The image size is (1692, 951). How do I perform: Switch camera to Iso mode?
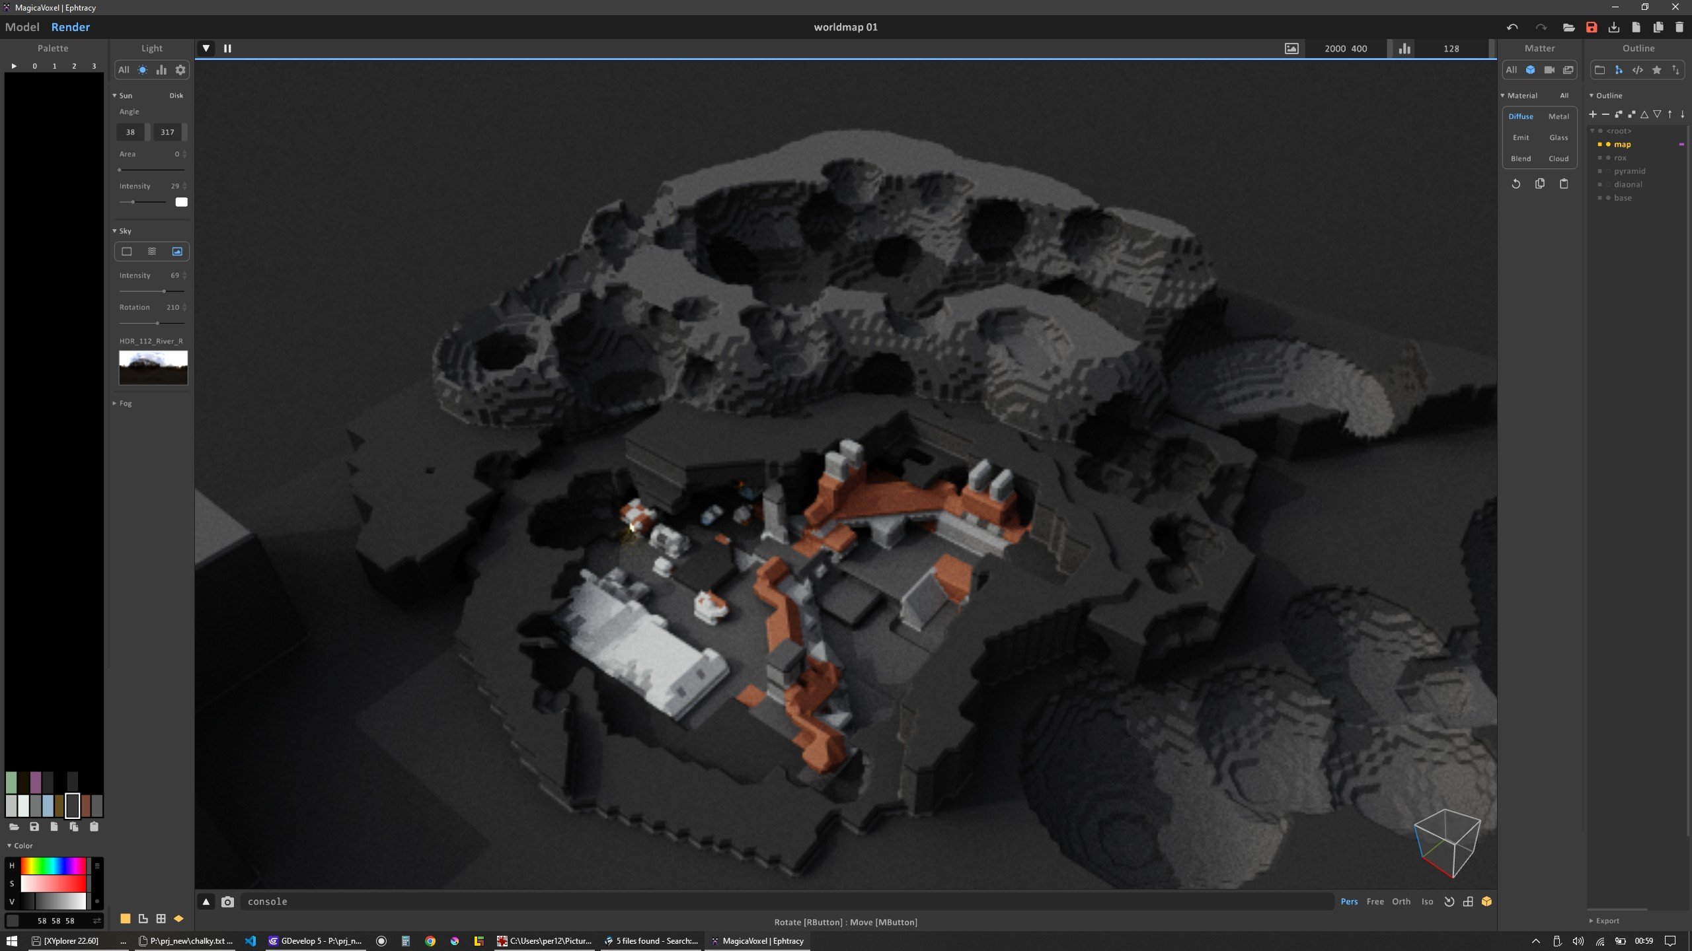[1428, 901]
